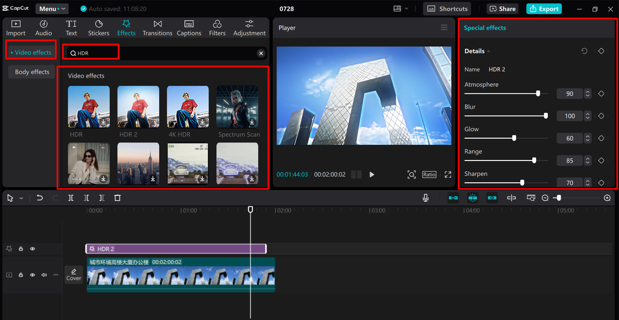Hide the effects track

coord(32,248)
